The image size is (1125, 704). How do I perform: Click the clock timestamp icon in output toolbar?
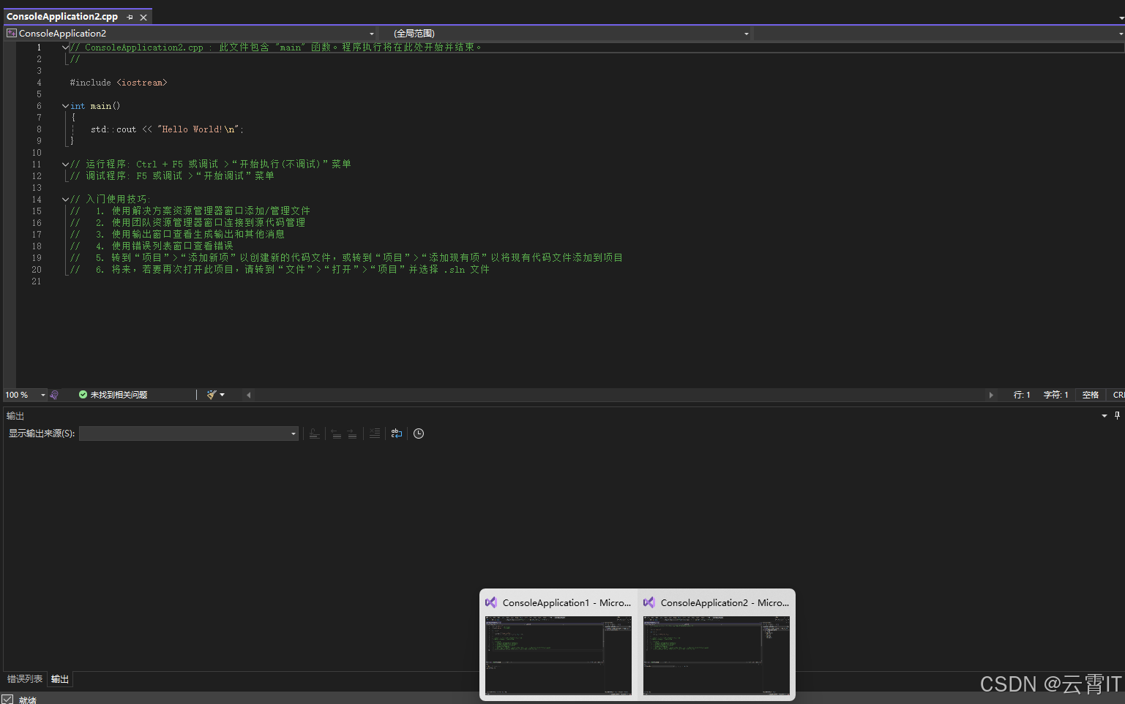point(419,434)
